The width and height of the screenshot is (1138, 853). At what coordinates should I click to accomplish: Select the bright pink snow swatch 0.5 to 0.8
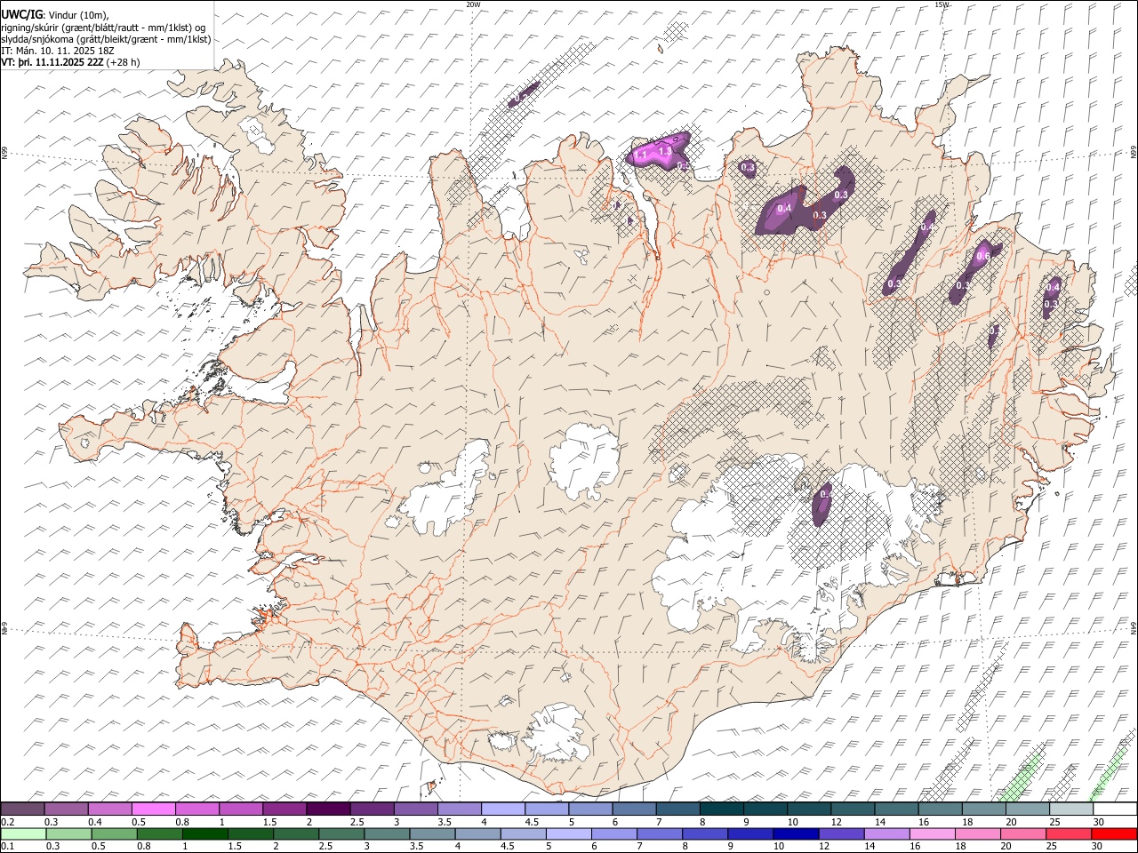click(153, 809)
